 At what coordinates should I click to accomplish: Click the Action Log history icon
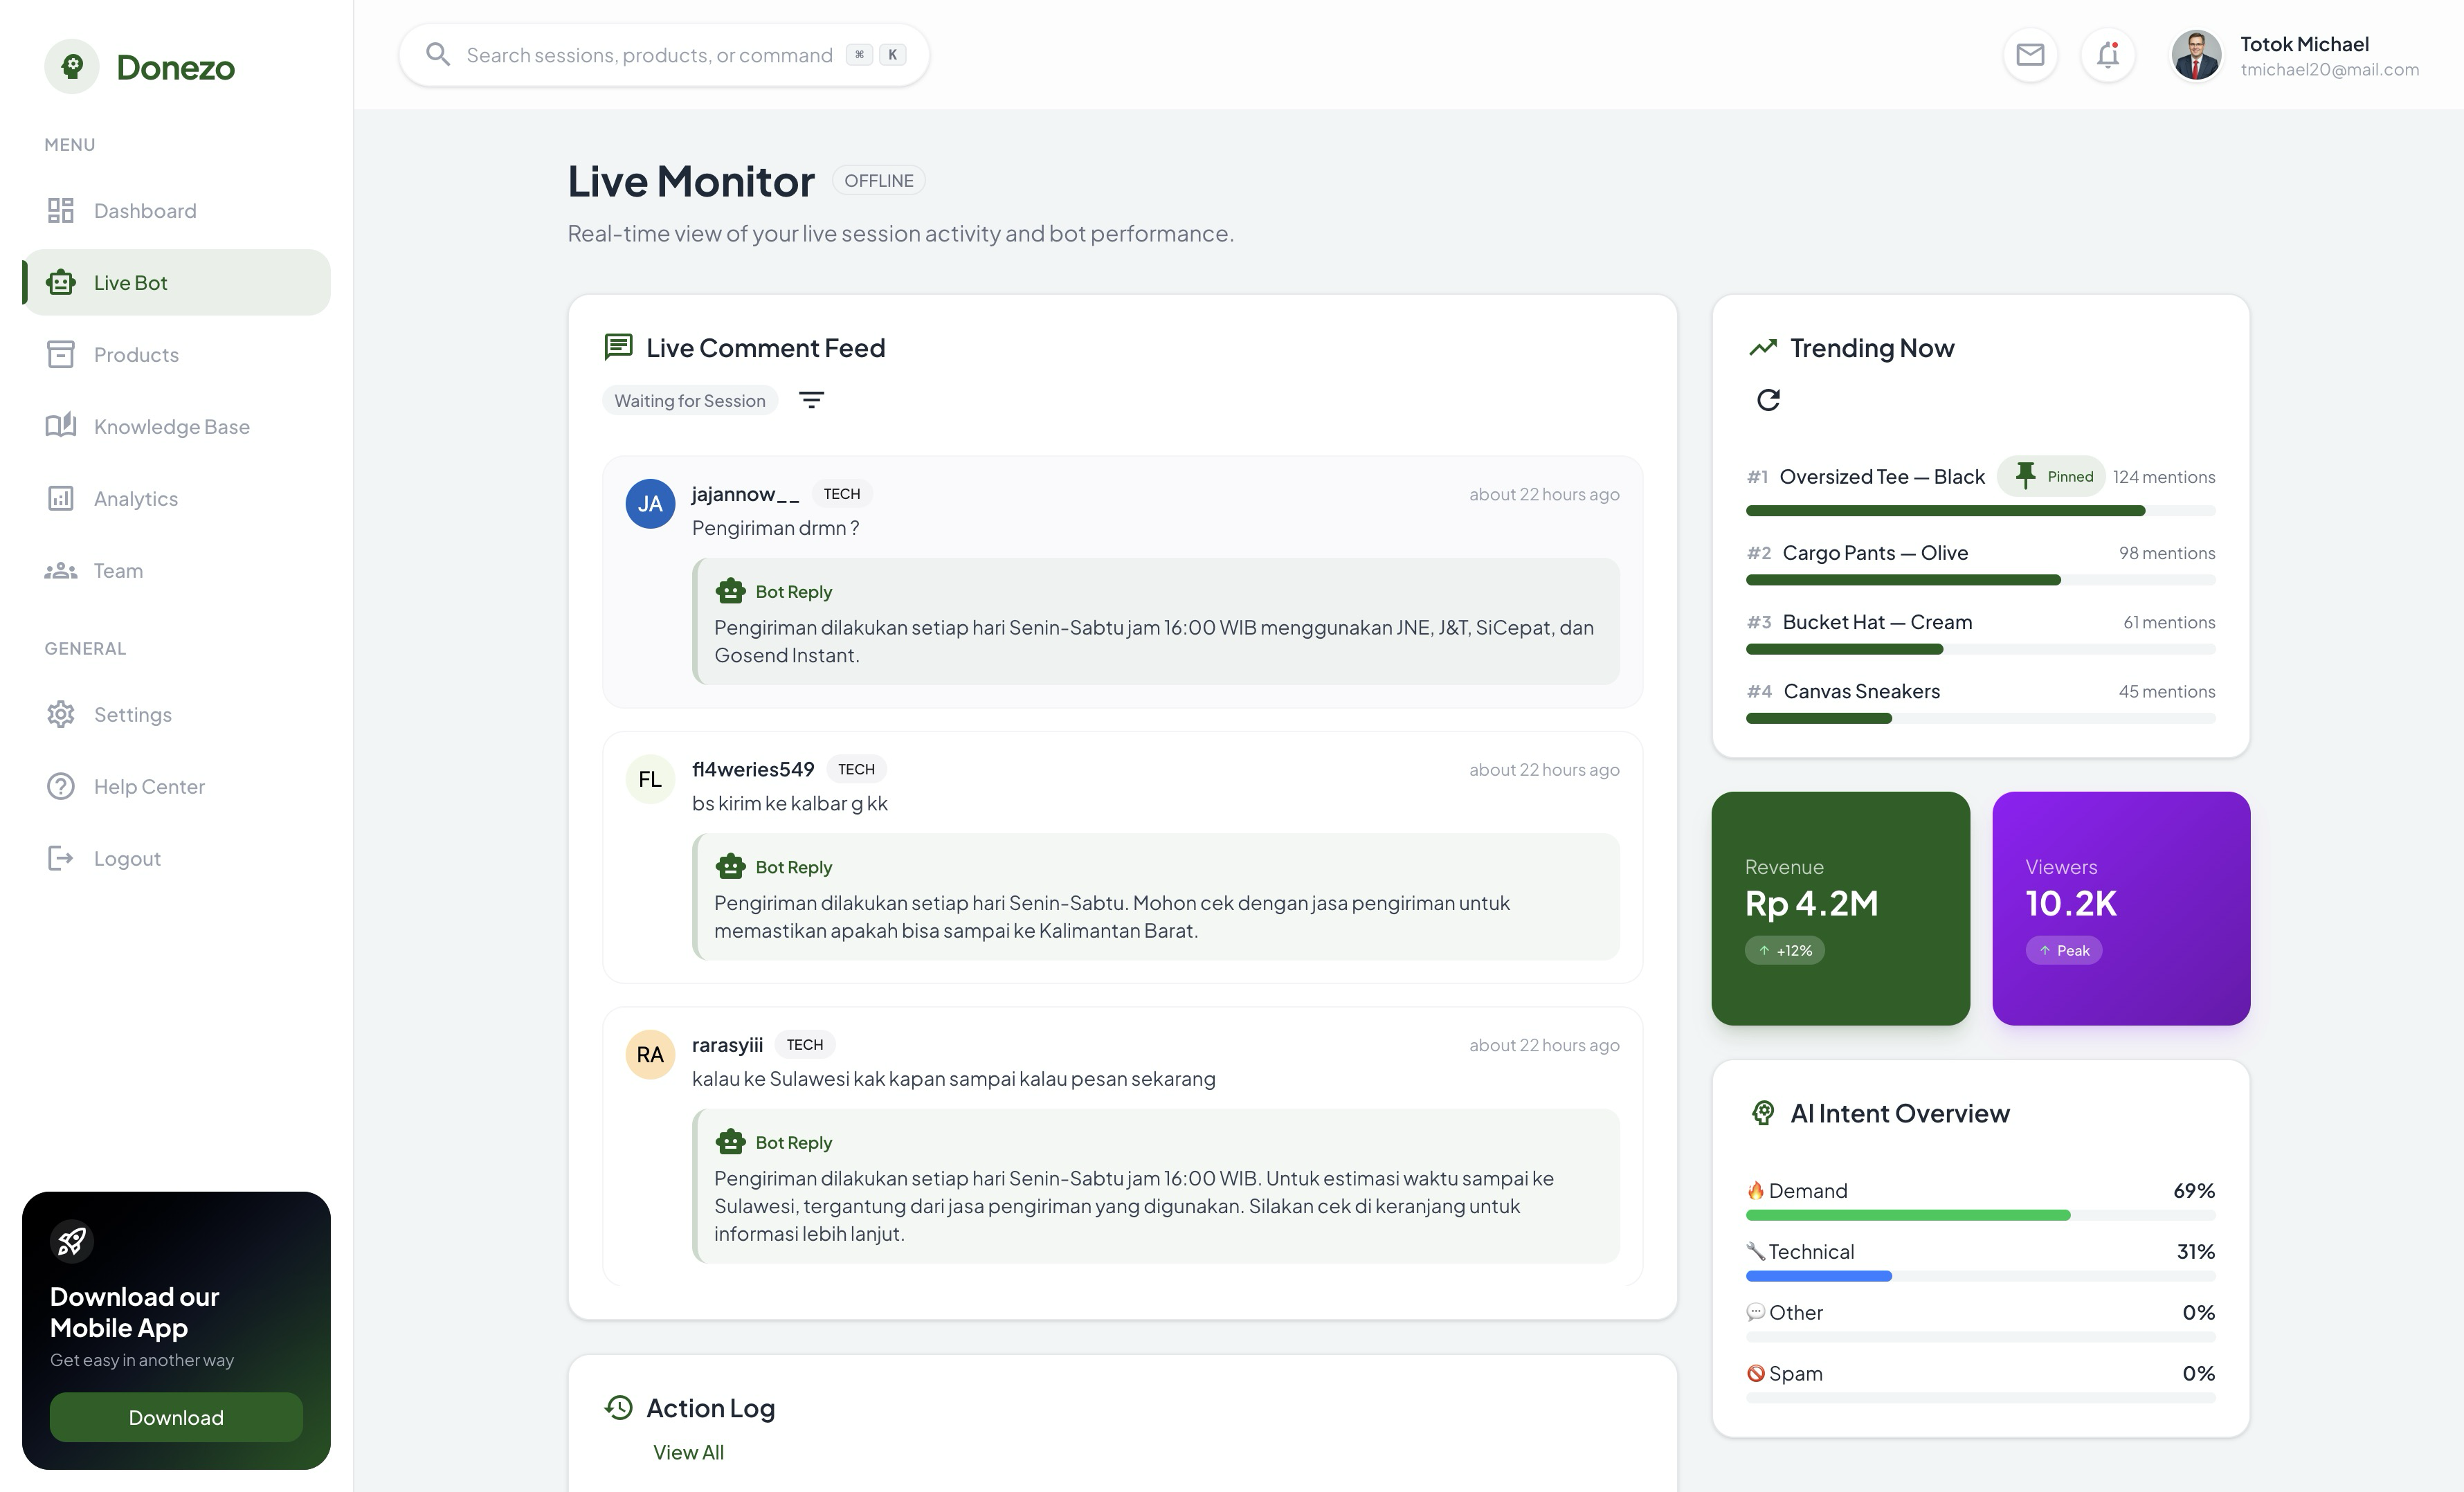pyautogui.click(x=619, y=1408)
